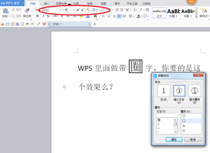Open WPS 文字 application menu arrow

tap(23, 3)
